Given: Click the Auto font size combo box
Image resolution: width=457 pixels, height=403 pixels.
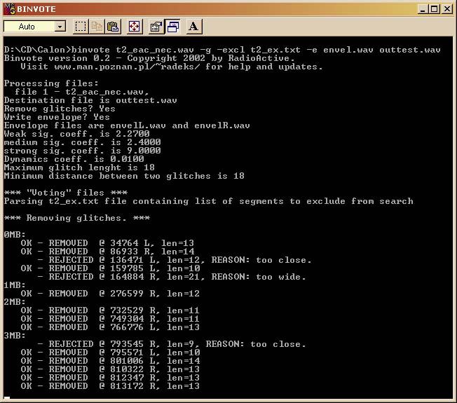Looking at the screenshot, I should coord(34,27).
